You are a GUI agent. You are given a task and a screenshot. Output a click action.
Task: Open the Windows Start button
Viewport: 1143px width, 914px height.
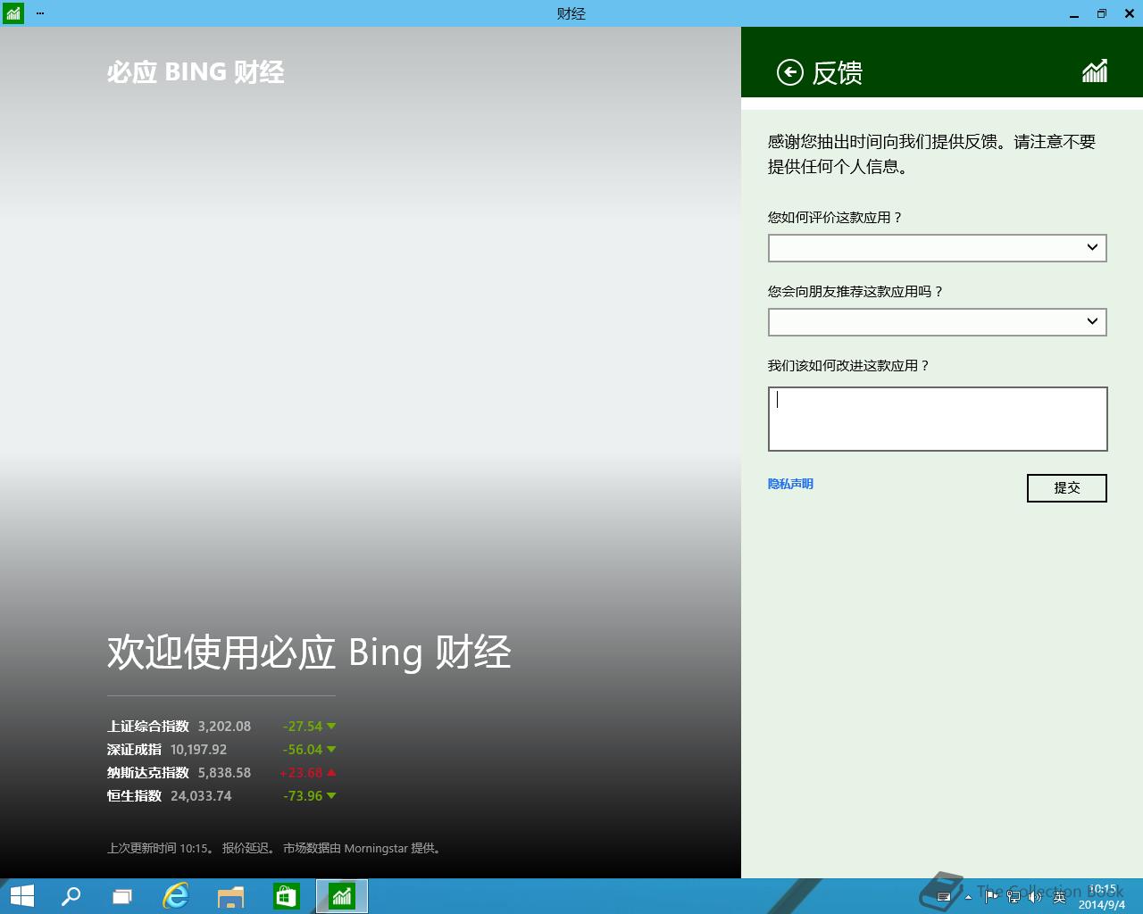click(x=21, y=896)
